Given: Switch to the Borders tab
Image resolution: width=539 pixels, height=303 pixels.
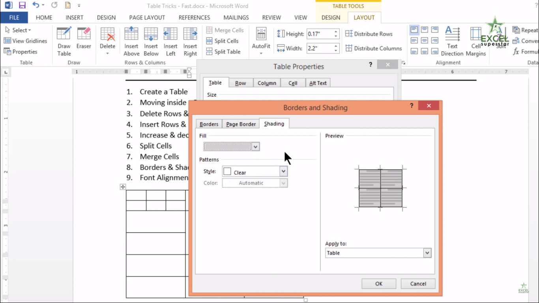Looking at the screenshot, I should [209, 124].
